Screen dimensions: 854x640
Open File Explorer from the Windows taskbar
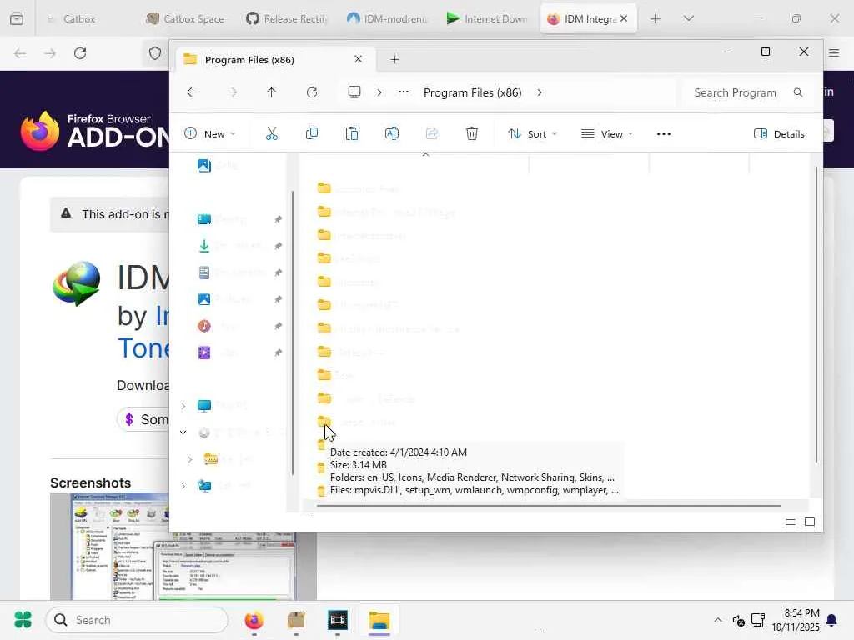[x=379, y=620]
